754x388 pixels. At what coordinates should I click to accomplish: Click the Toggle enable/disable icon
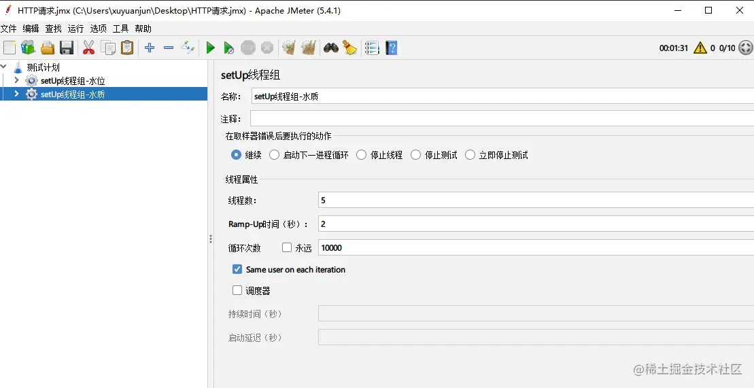[188, 48]
